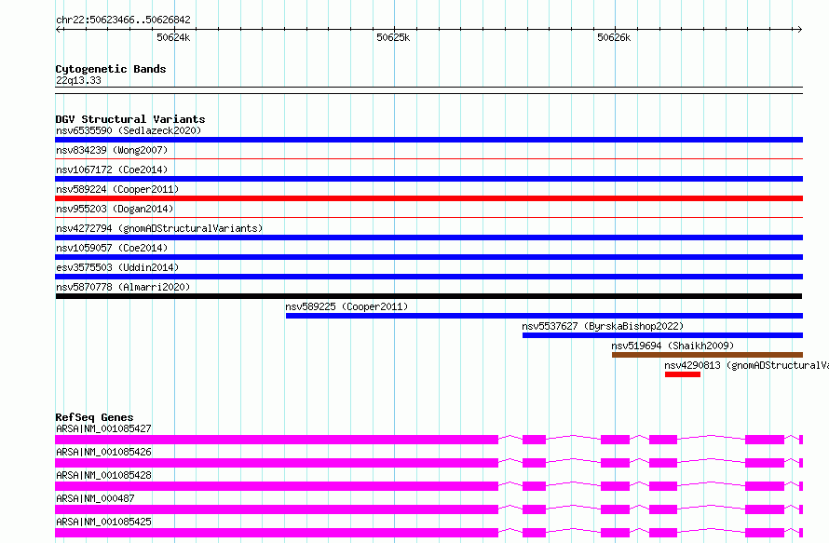Click the right arrow of the ruler
The height and width of the screenshot is (543, 829).
point(799,29)
